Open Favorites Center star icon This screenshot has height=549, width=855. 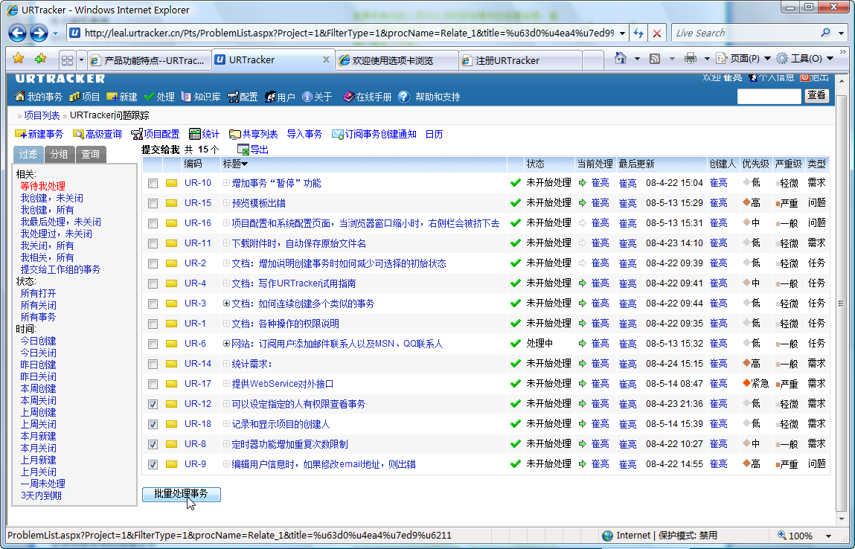[19, 59]
